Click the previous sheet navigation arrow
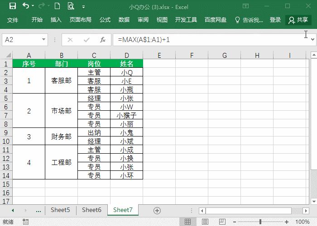The width and height of the screenshot is (317, 226). [x=13, y=211]
